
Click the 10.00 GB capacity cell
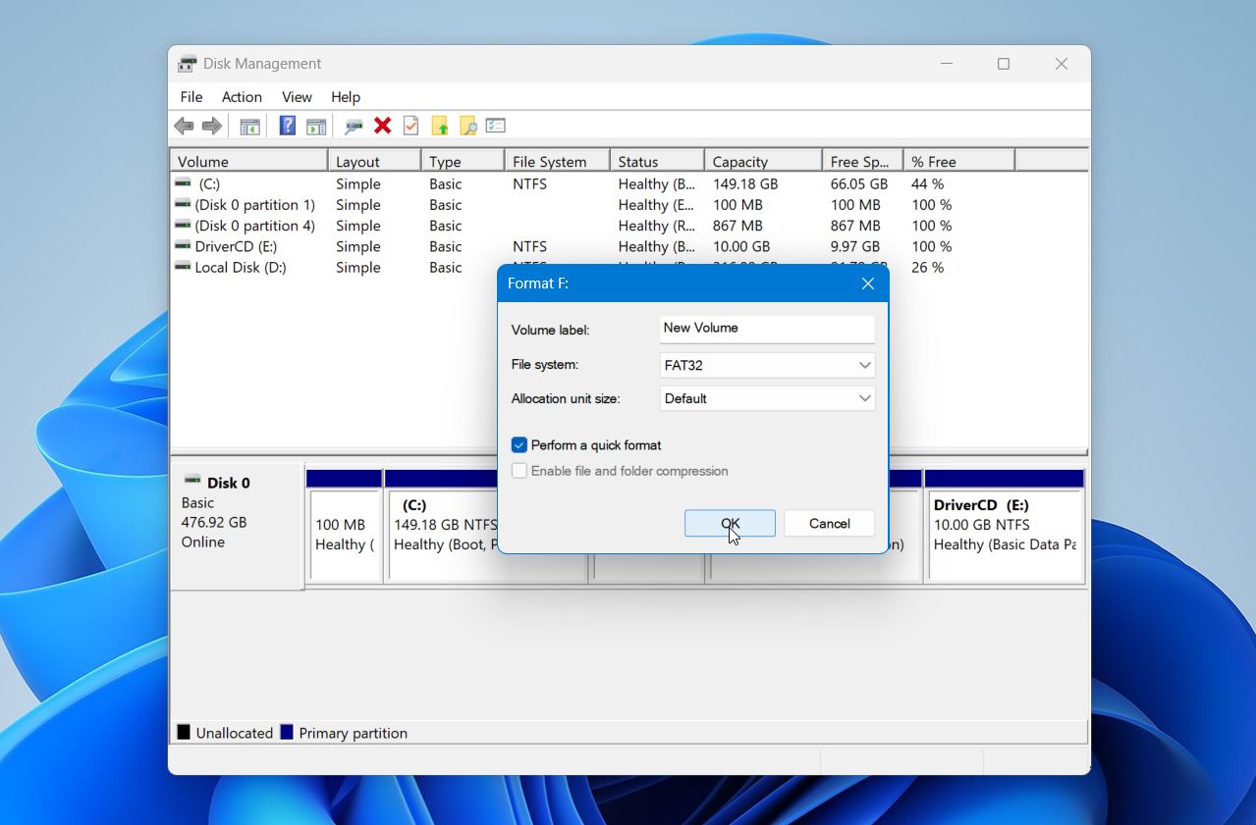741,246
